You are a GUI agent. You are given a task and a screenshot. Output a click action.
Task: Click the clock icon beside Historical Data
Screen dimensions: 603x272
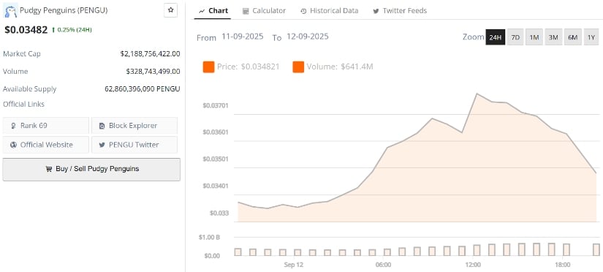[x=303, y=11]
